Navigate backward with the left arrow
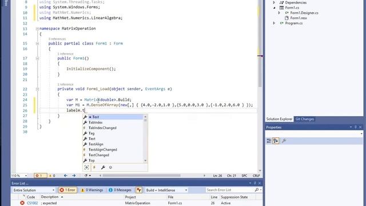The width and height of the screenshot is (366, 206). 66,176
